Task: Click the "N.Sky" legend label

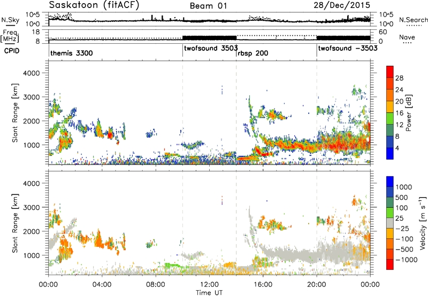Action: coord(10,20)
